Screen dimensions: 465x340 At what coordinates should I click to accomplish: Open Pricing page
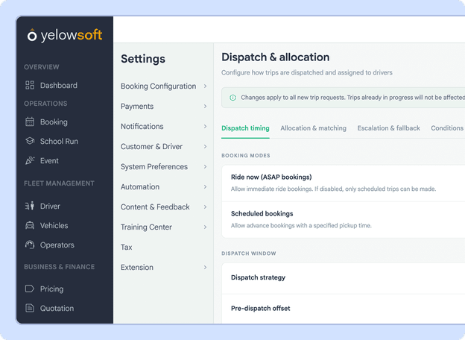point(52,289)
